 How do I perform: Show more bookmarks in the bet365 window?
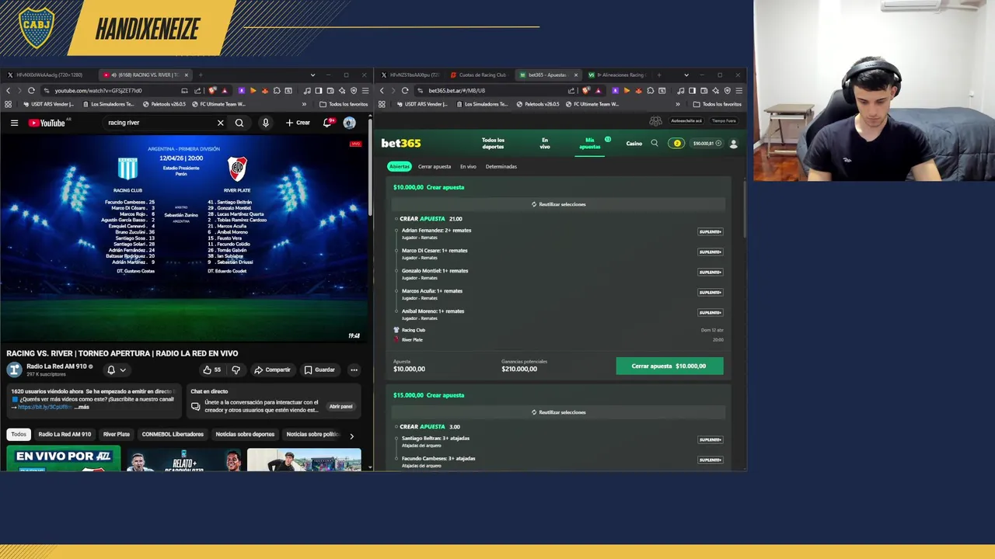(677, 104)
